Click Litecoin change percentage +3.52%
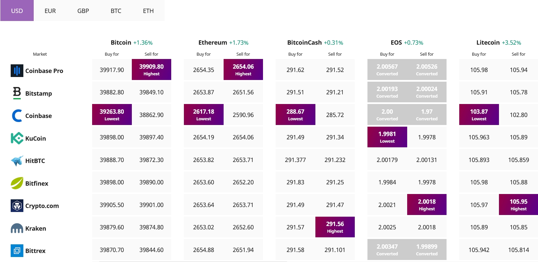The width and height of the screenshot is (538, 262). 511,43
